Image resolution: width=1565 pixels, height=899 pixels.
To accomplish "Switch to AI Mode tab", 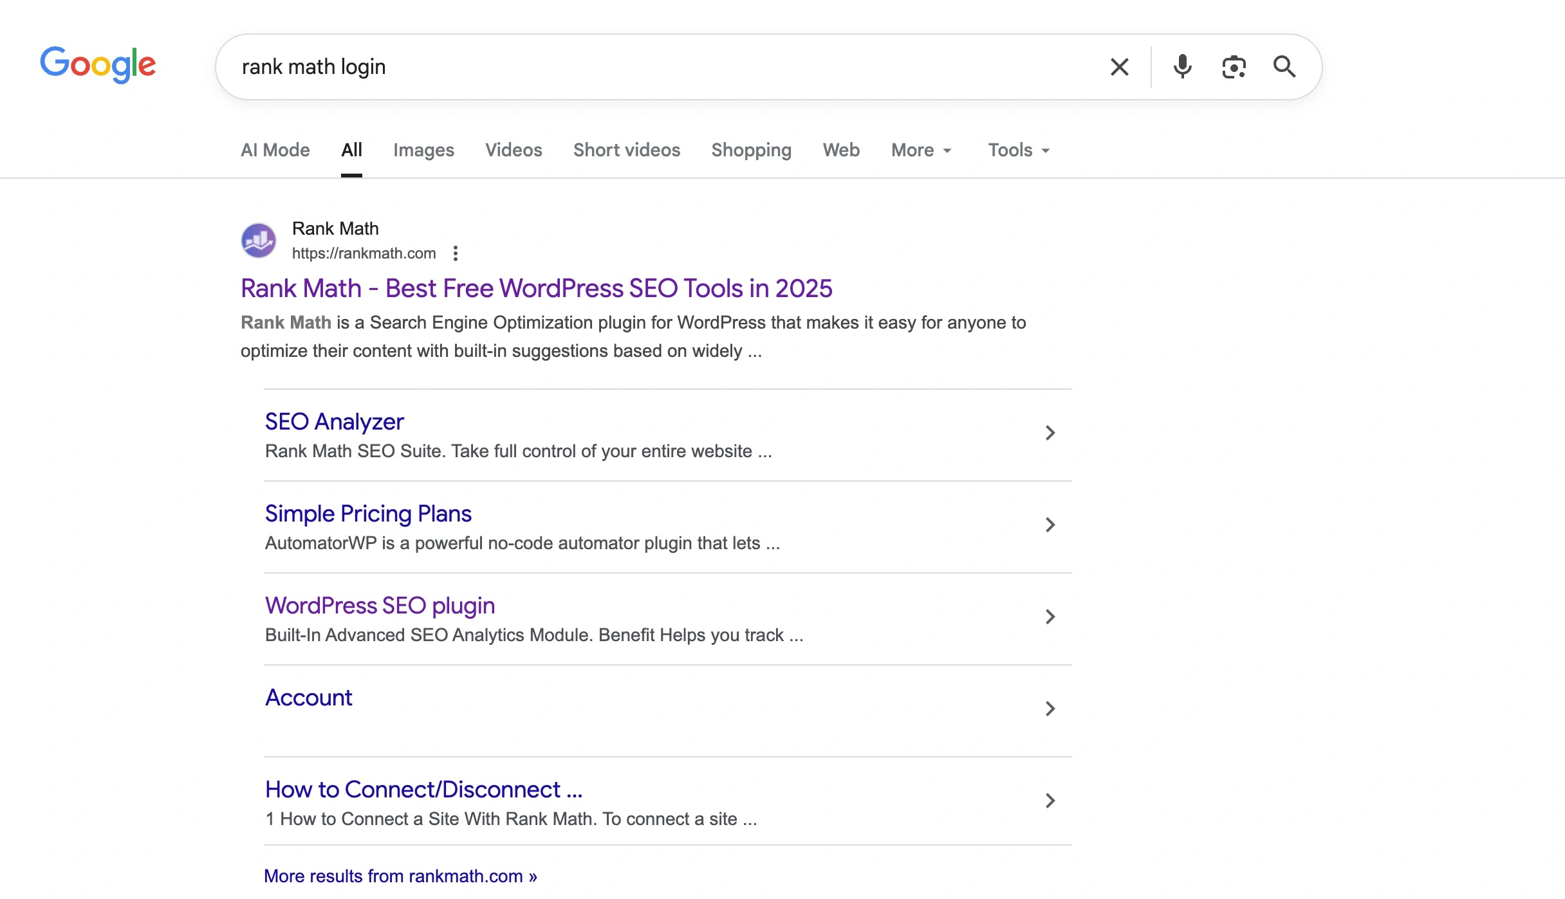I will pyautogui.click(x=275, y=150).
